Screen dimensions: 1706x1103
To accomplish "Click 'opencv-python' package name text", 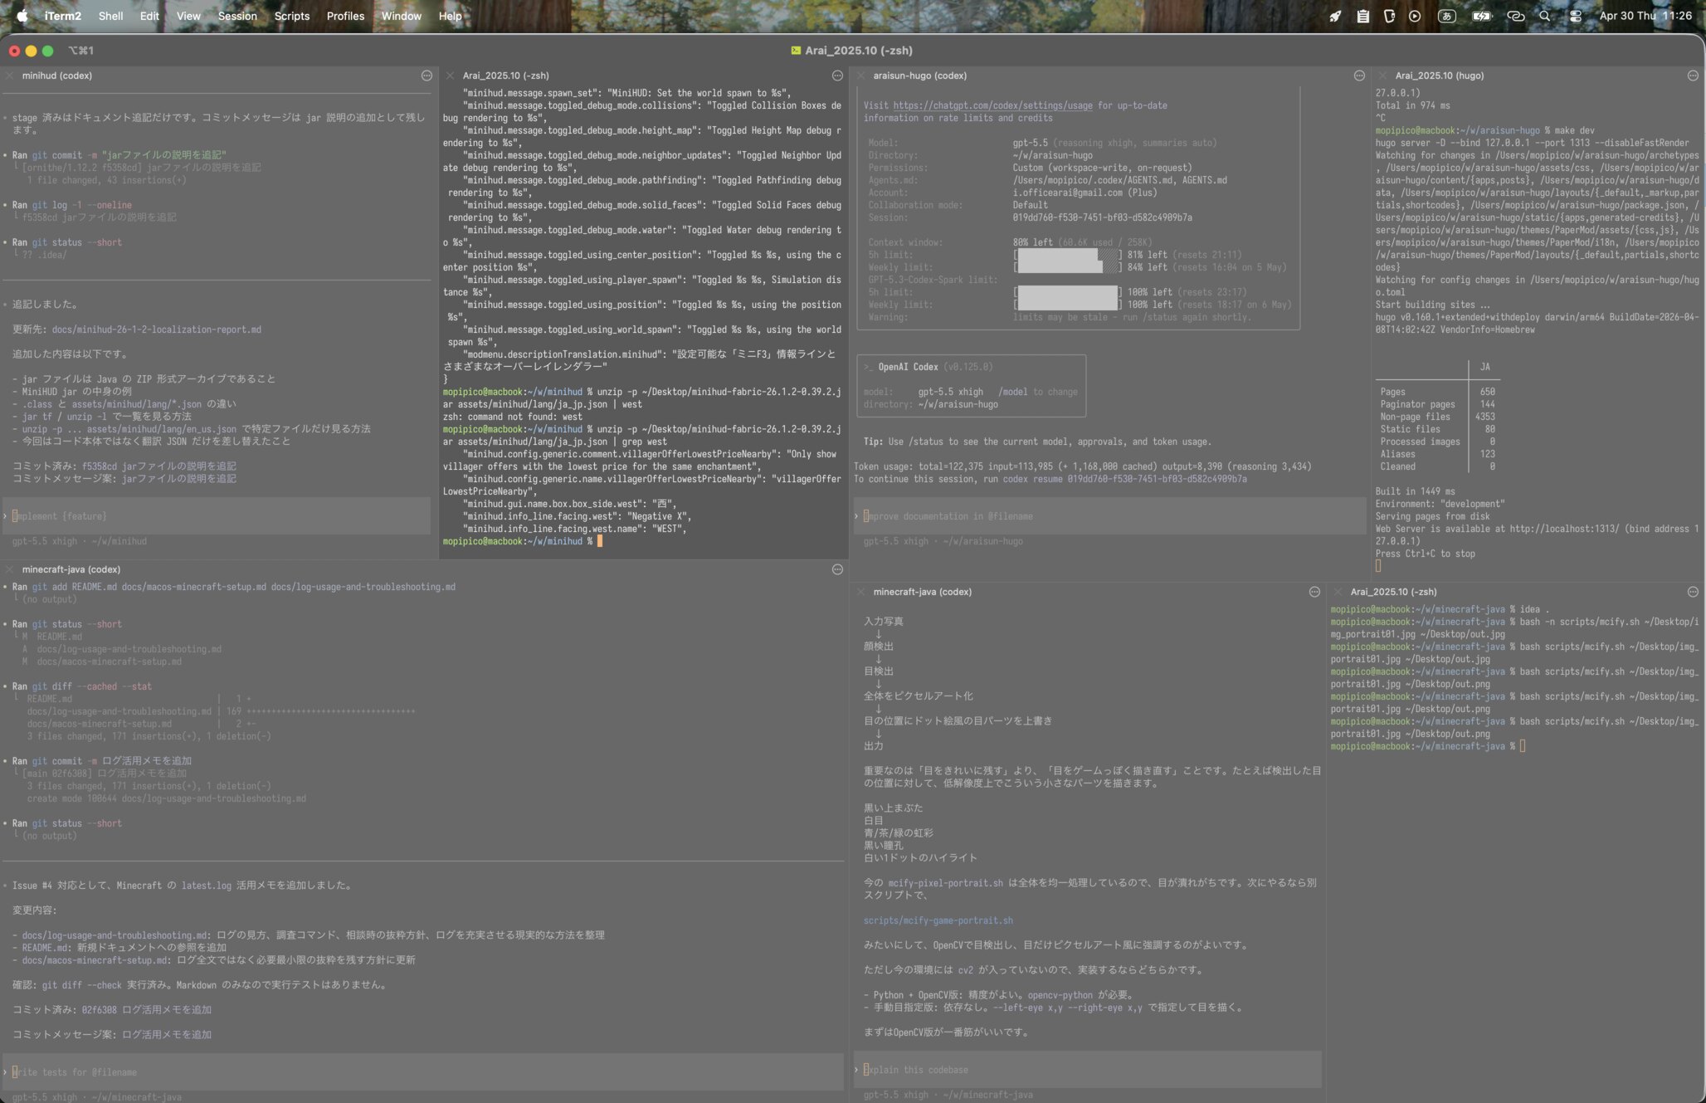I will click(x=1060, y=995).
